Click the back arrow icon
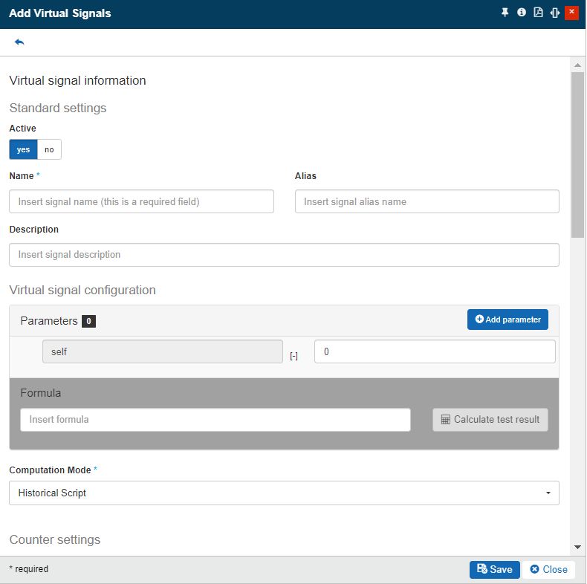 pyautogui.click(x=19, y=42)
